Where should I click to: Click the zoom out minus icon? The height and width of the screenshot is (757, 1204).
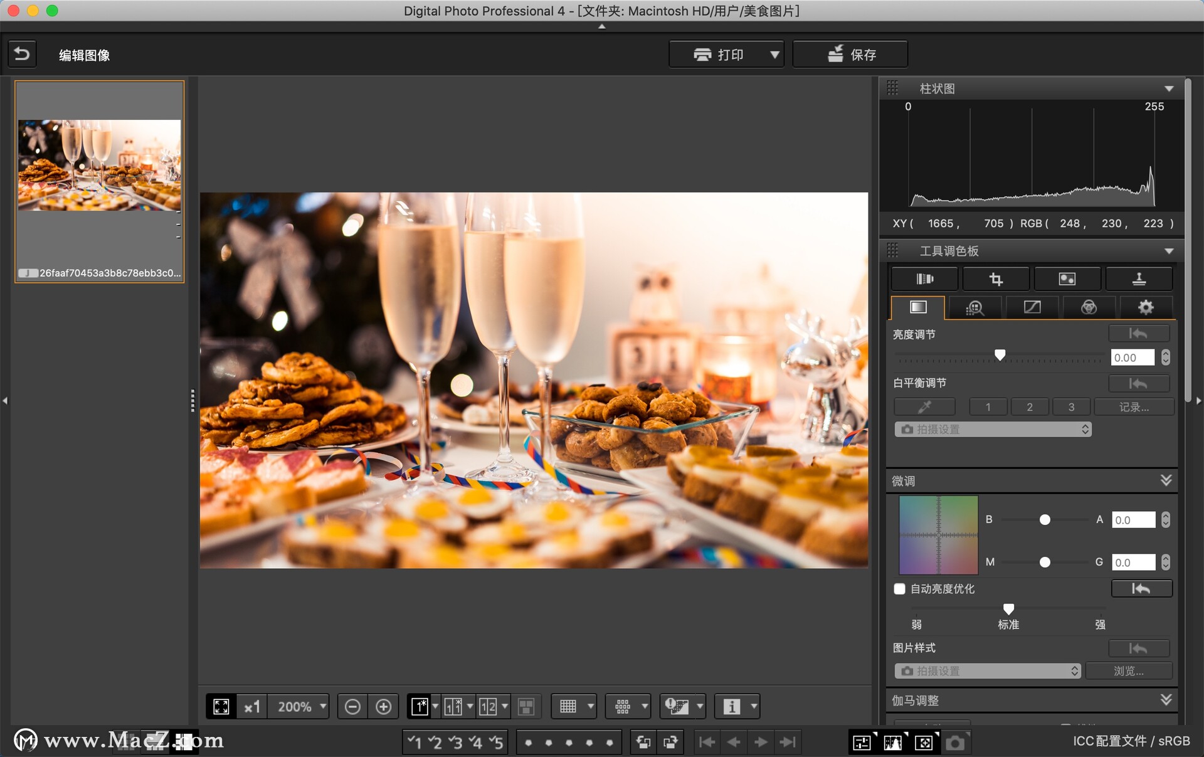click(352, 707)
